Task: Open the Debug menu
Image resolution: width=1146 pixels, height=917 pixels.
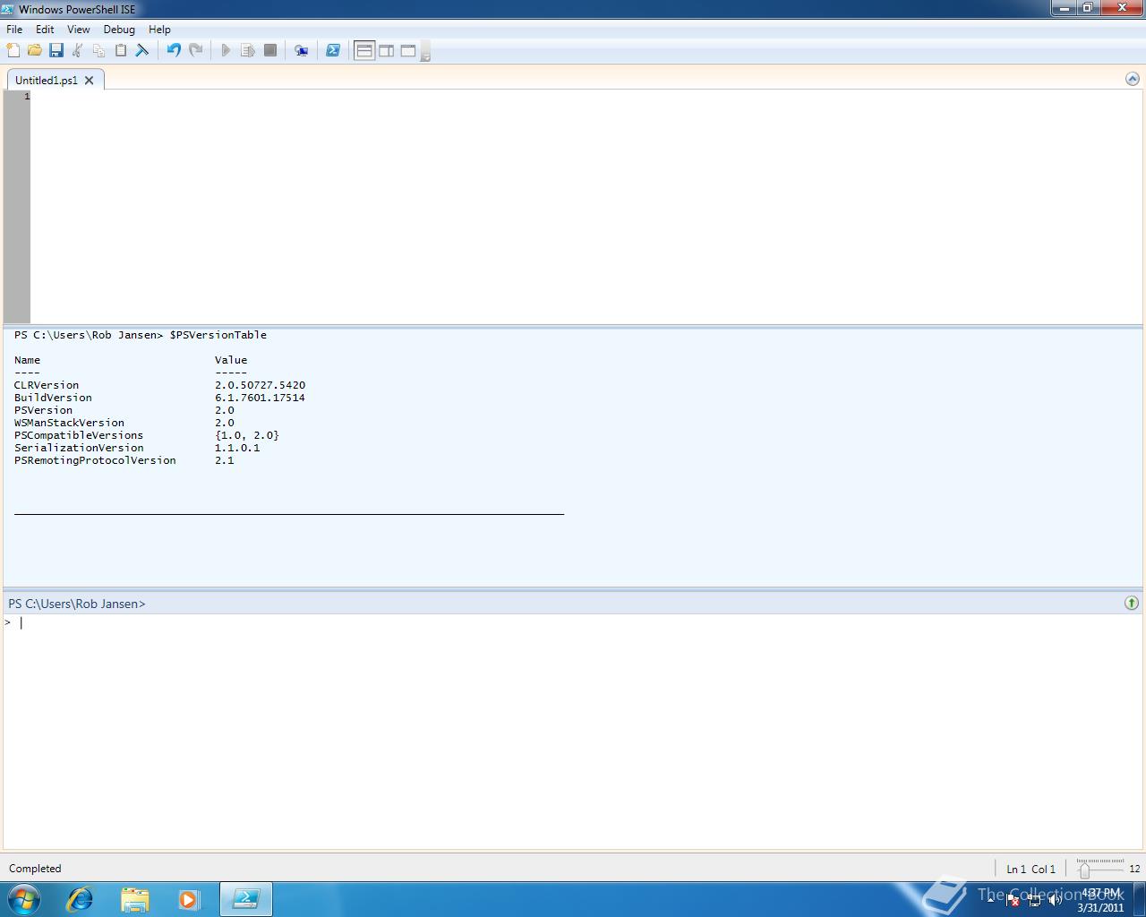Action: tap(119, 30)
